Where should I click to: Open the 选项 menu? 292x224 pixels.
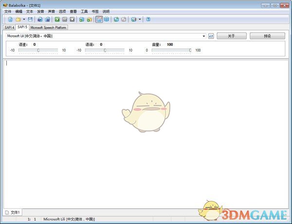point(62,12)
